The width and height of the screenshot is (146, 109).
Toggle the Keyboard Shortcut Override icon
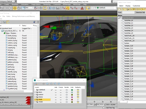[x=45, y=8]
